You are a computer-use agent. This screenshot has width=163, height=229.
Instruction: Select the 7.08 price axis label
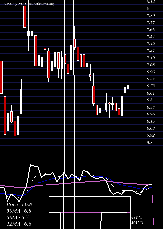(151, 65)
